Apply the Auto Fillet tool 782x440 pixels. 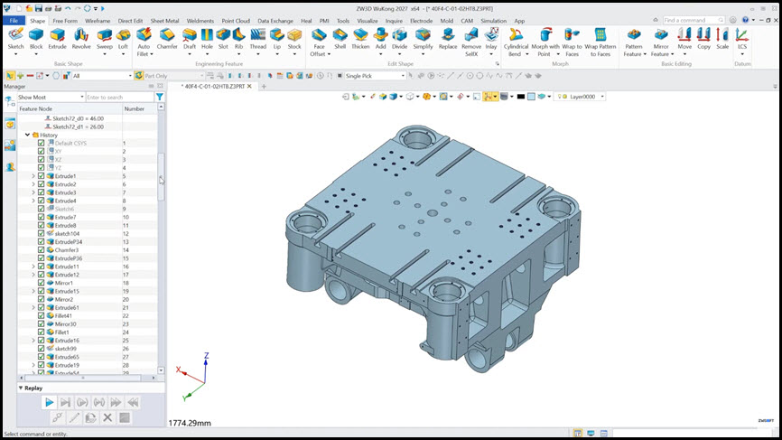click(144, 42)
